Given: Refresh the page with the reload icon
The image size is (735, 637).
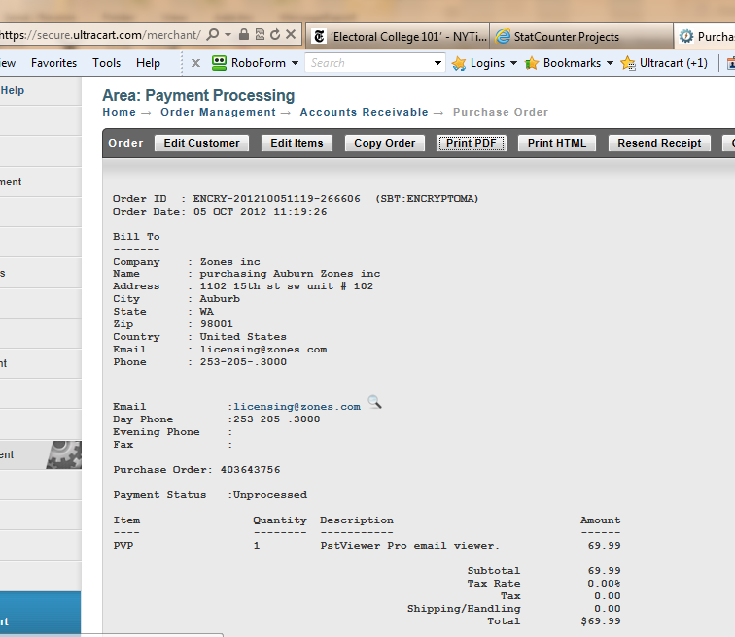Looking at the screenshot, I should 276,34.
